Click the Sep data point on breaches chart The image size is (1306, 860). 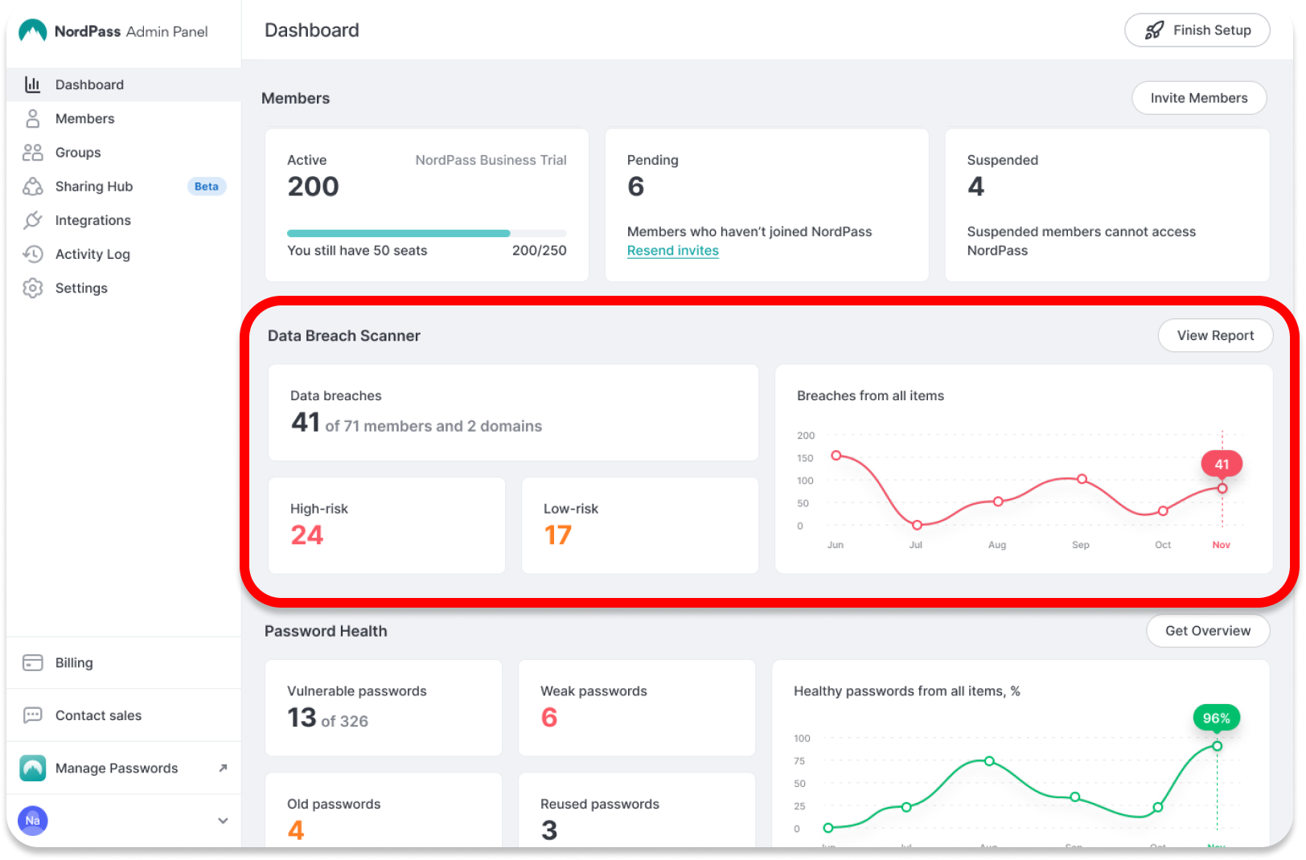(x=1082, y=479)
